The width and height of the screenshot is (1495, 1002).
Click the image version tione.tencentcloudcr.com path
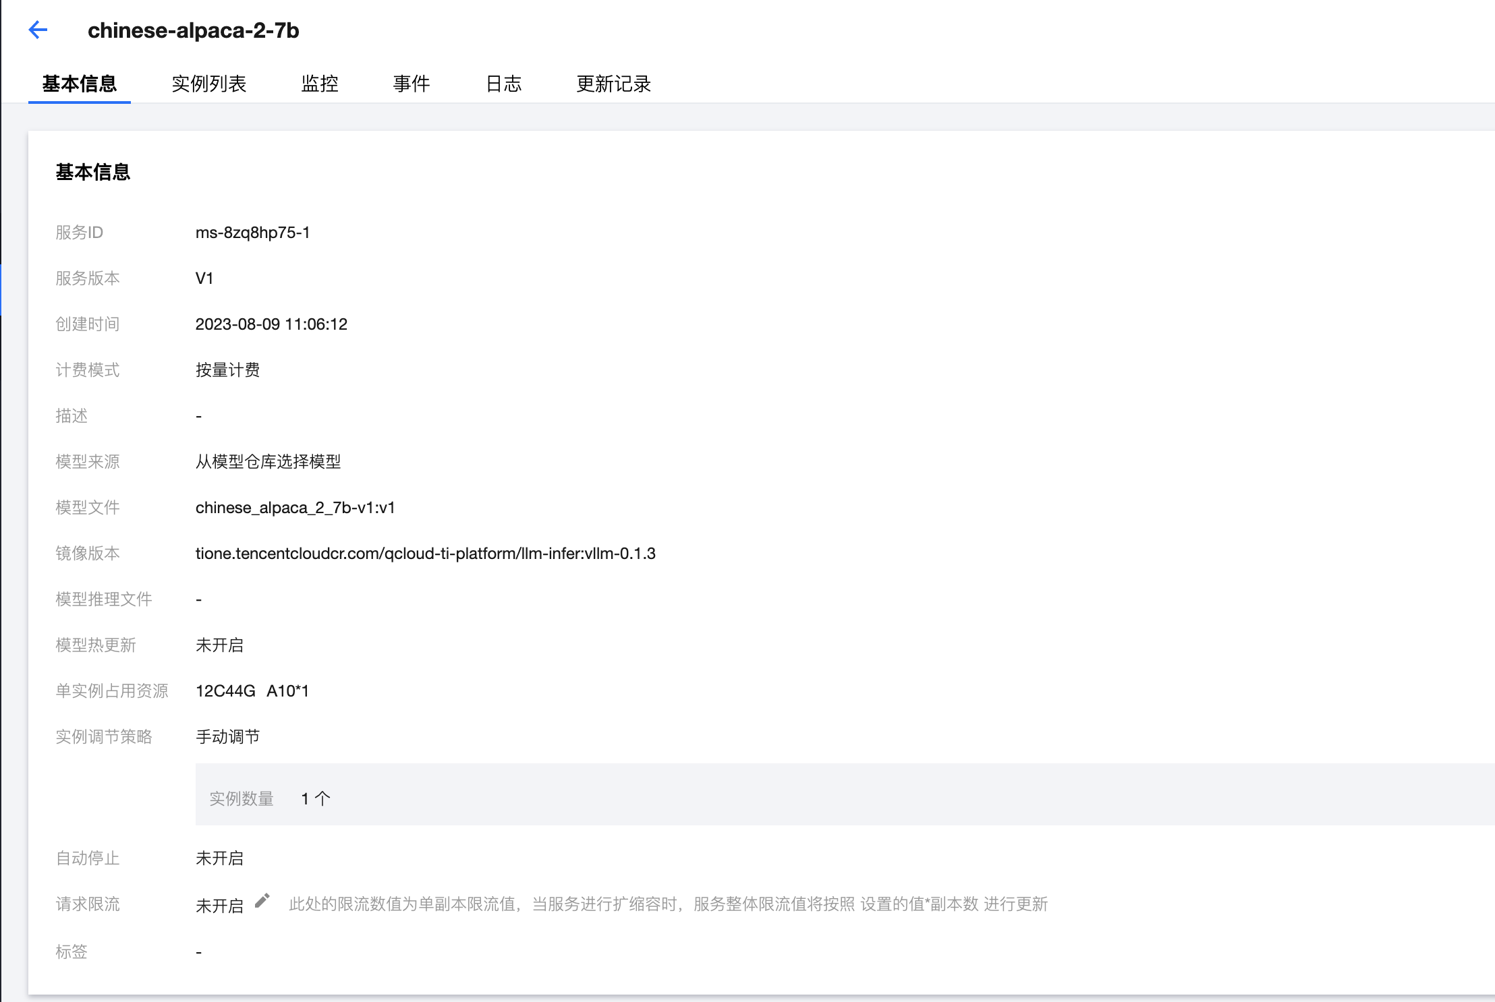pos(425,554)
